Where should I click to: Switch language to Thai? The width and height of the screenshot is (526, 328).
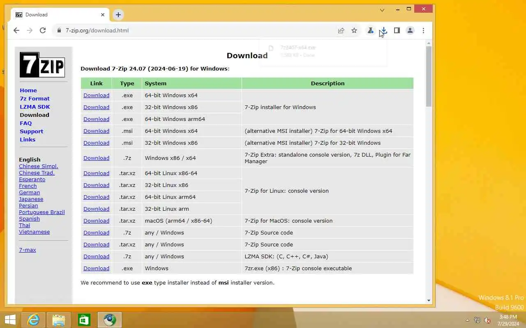pyautogui.click(x=25, y=225)
